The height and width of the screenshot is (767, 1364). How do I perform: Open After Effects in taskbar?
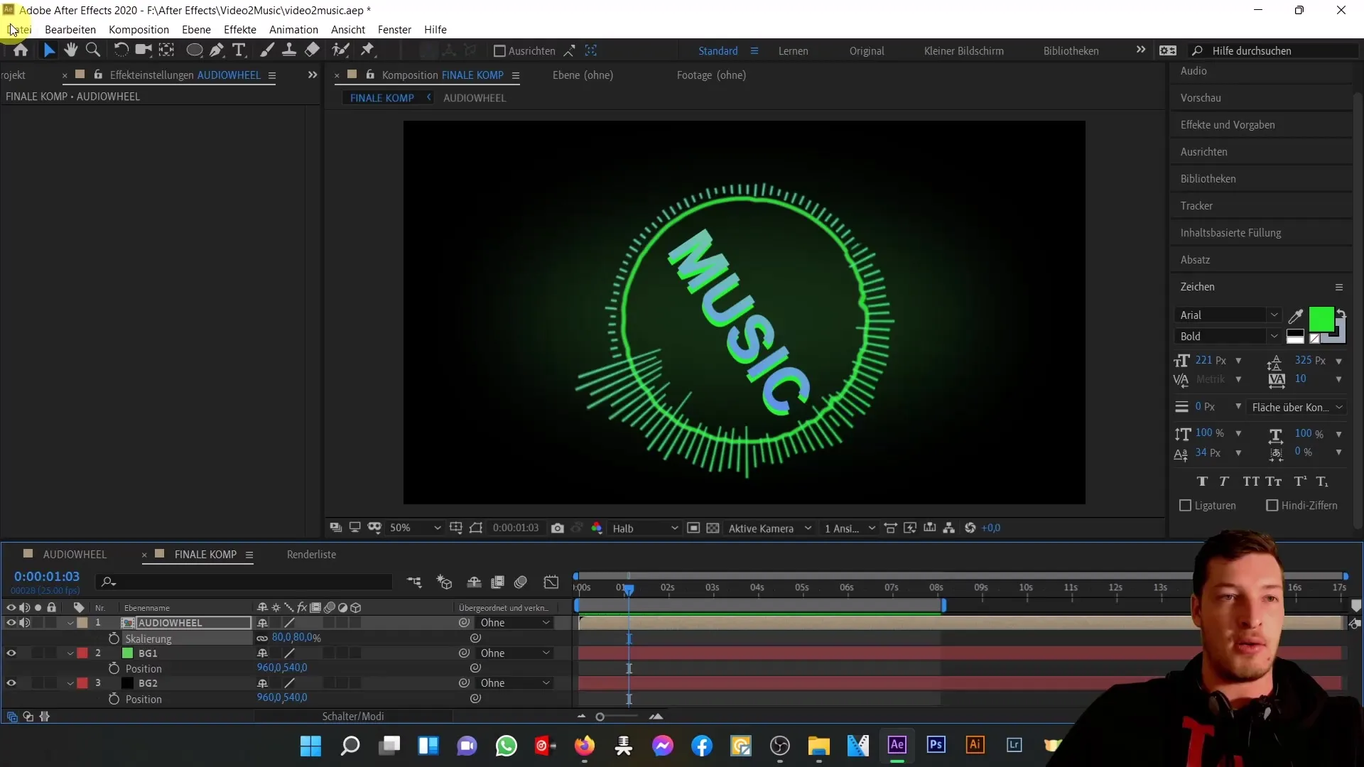(x=897, y=745)
